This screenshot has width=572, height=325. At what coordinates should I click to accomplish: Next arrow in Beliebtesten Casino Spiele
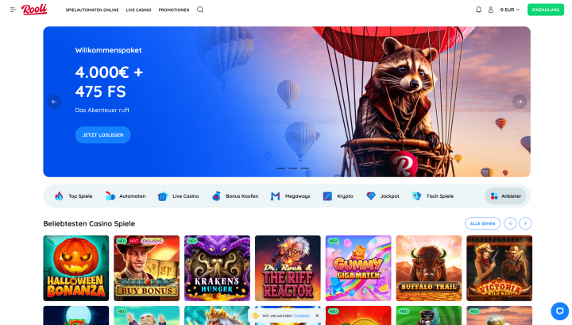tap(525, 223)
